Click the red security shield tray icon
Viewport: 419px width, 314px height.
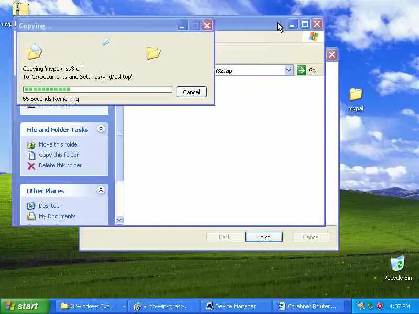coord(380,306)
